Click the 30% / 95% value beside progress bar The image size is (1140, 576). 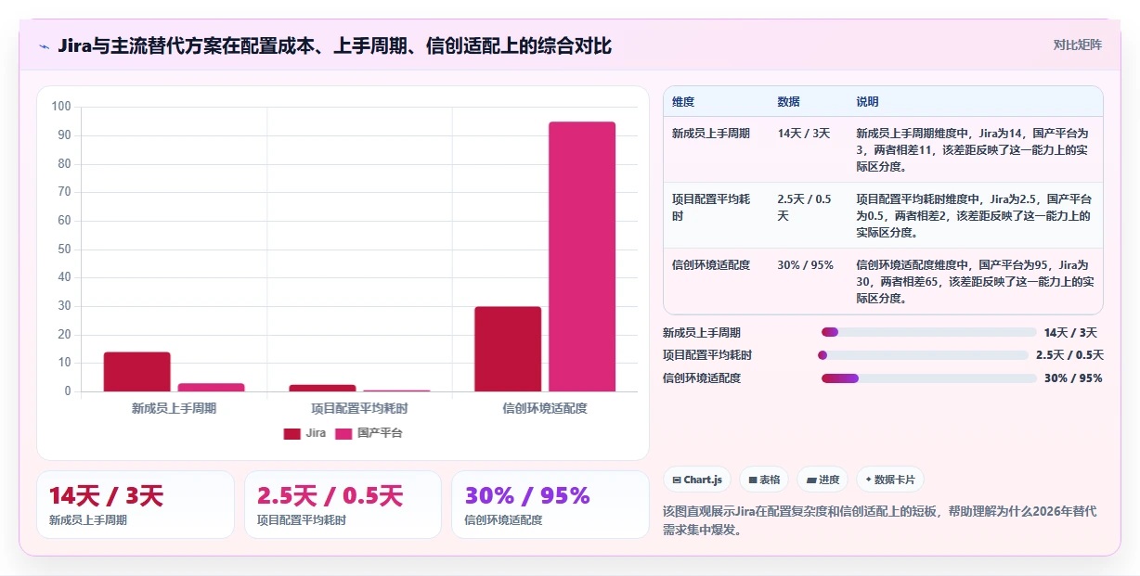pos(1073,378)
